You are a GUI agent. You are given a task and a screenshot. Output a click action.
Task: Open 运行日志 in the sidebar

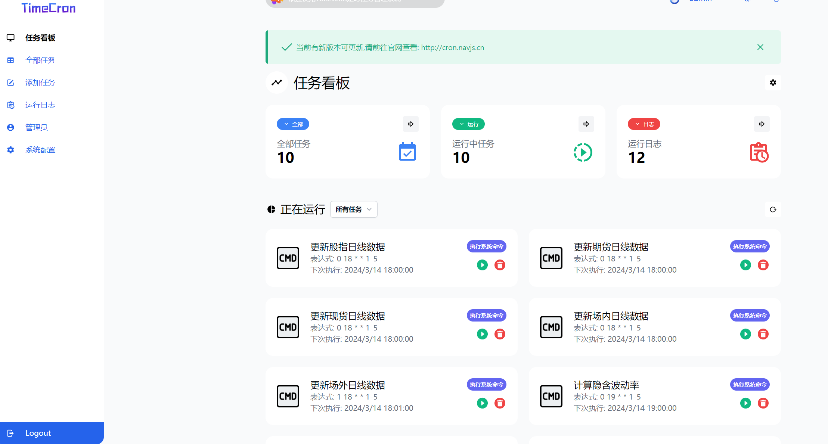point(40,105)
